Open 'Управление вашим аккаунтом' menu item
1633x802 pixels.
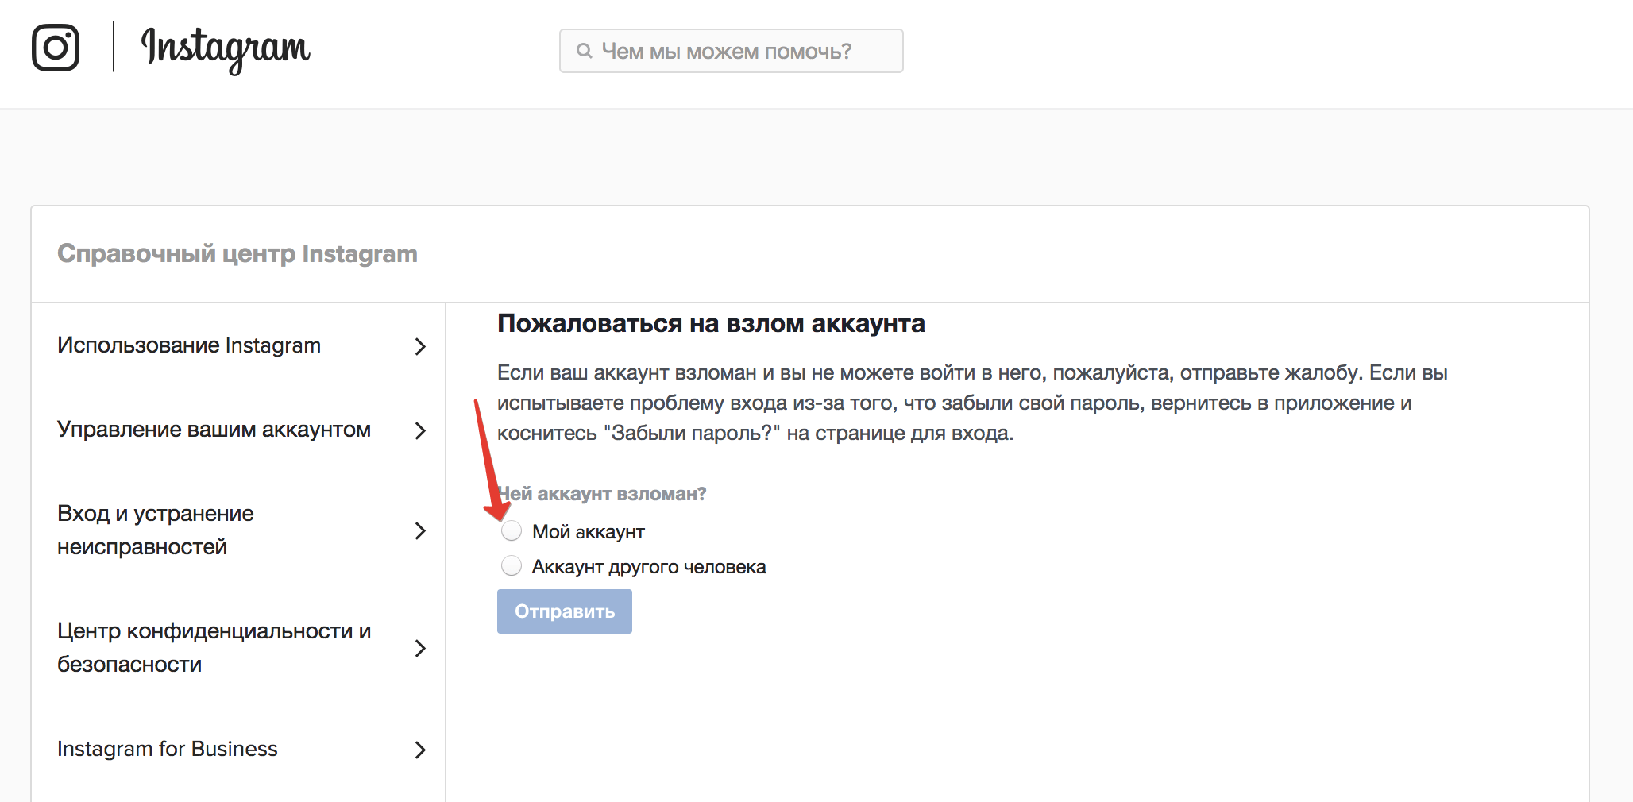click(x=238, y=430)
